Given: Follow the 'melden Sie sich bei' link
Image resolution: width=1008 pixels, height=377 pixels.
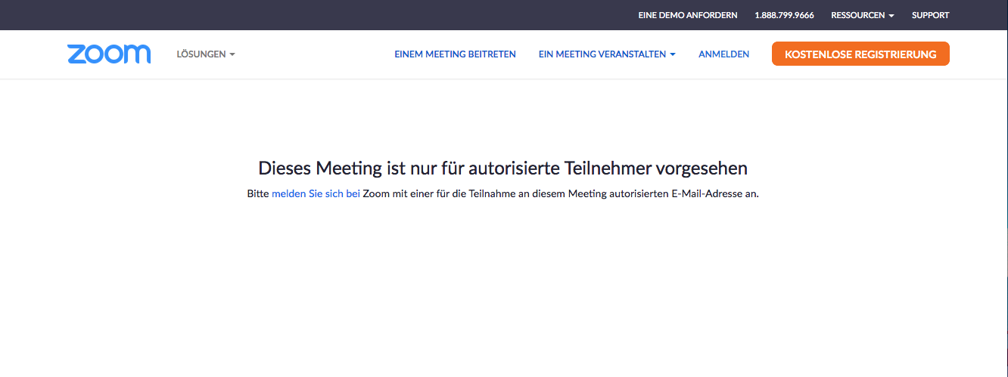Looking at the screenshot, I should coord(316,193).
